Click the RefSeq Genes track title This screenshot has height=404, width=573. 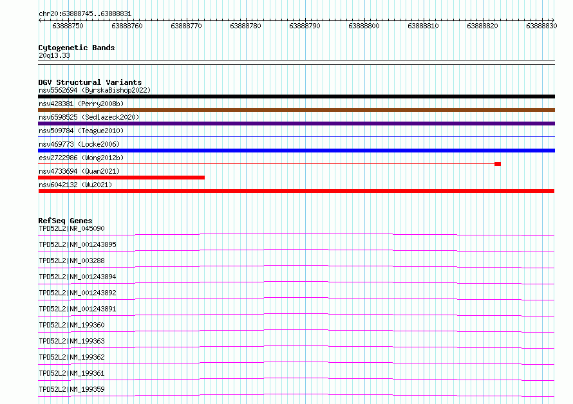click(x=66, y=221)
